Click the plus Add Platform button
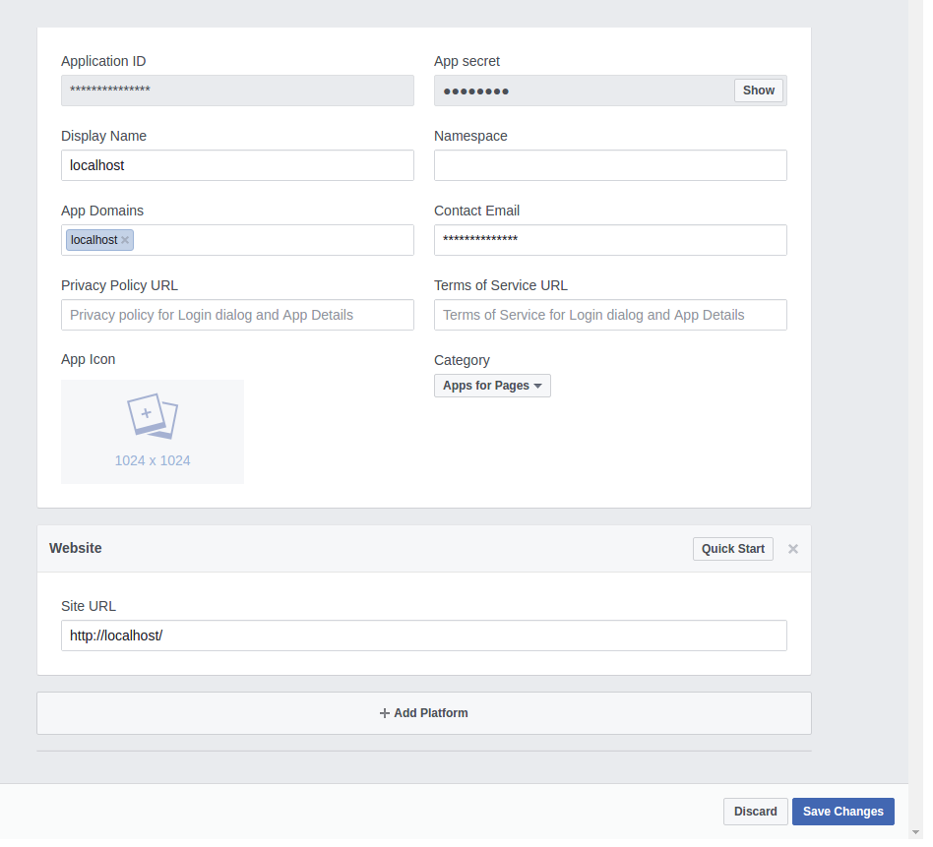Viewport: 933px width, 847px height. tap(424, 713)
